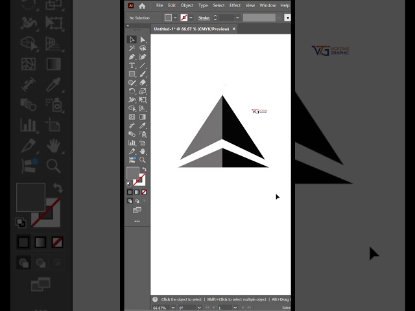Select the Selection tool (black outlined arrow)
Screen dimensions: 415x311
pos(132,40)
